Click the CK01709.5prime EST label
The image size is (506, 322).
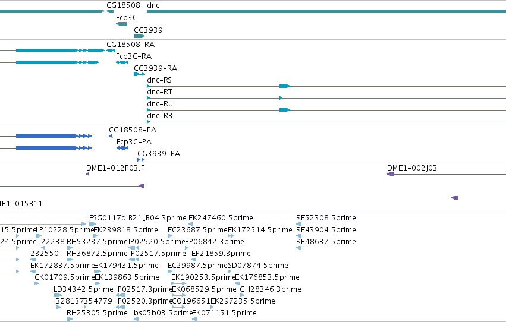65,278
